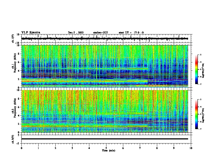The width and height of the screenshot is (215, 166).
Task: Click the thick black ch.3 trace line
Action: (105, 139)
